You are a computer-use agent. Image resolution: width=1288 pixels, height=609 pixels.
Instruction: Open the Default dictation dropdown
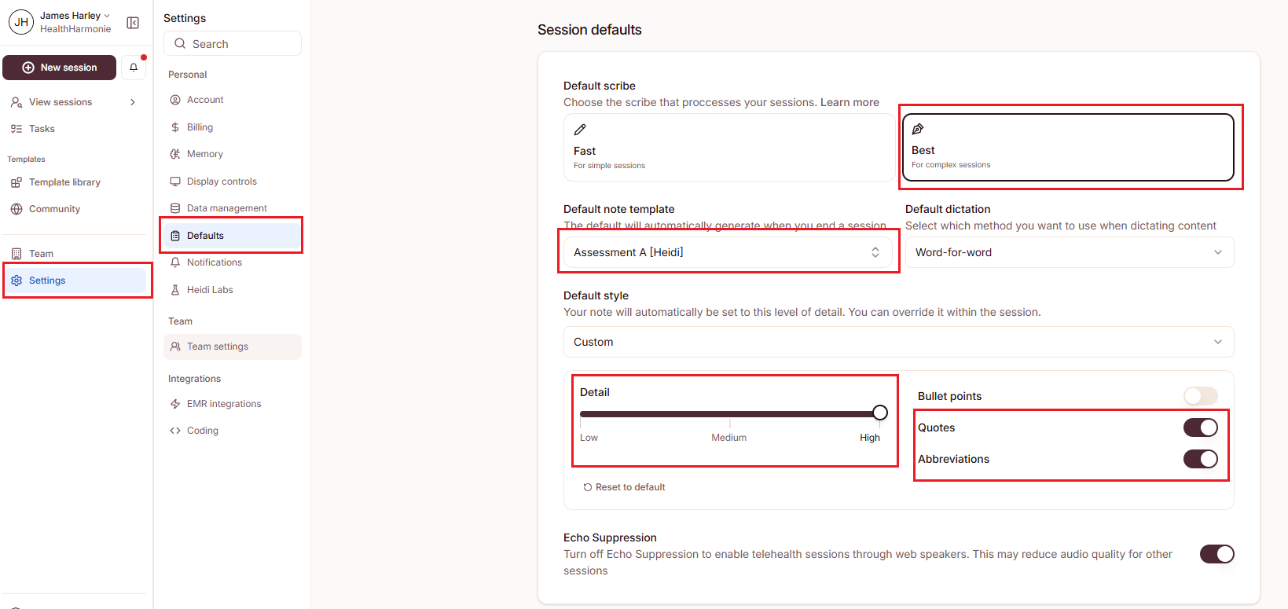[x=1069, y=252]
